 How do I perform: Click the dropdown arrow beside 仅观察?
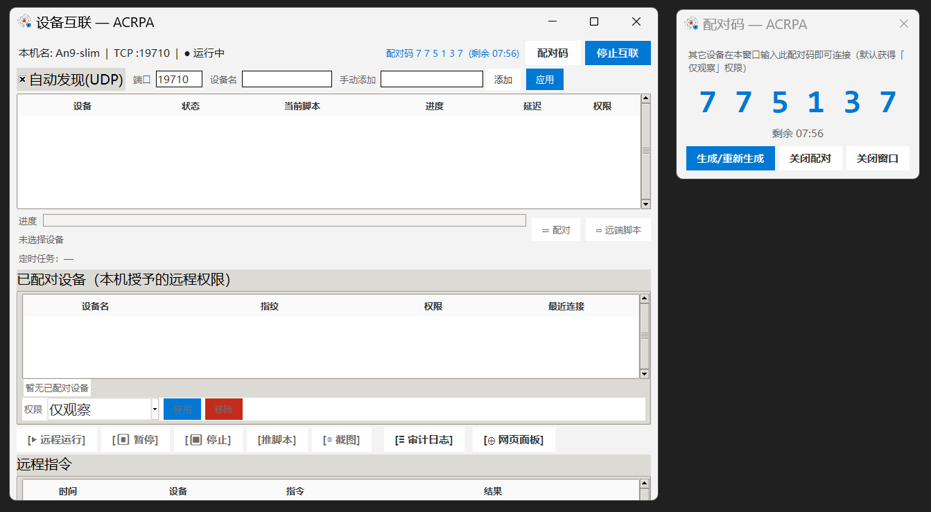(155, 409)
